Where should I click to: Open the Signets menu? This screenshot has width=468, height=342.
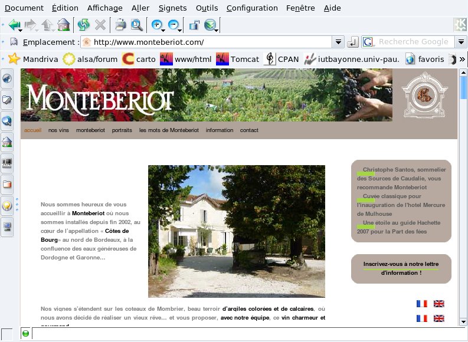(172, 8)
